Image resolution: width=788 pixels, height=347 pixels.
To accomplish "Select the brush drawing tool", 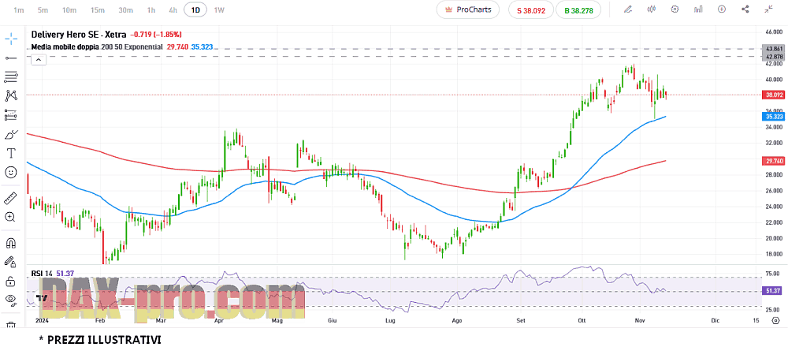I will [11, 134].
